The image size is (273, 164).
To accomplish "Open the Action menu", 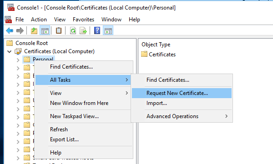I will pyautogui.click(x=39, y=20).
